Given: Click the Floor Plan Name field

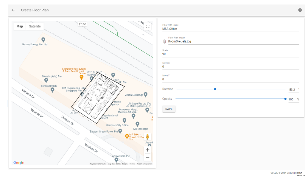Looking at the screenshot, I should [231, 29].
